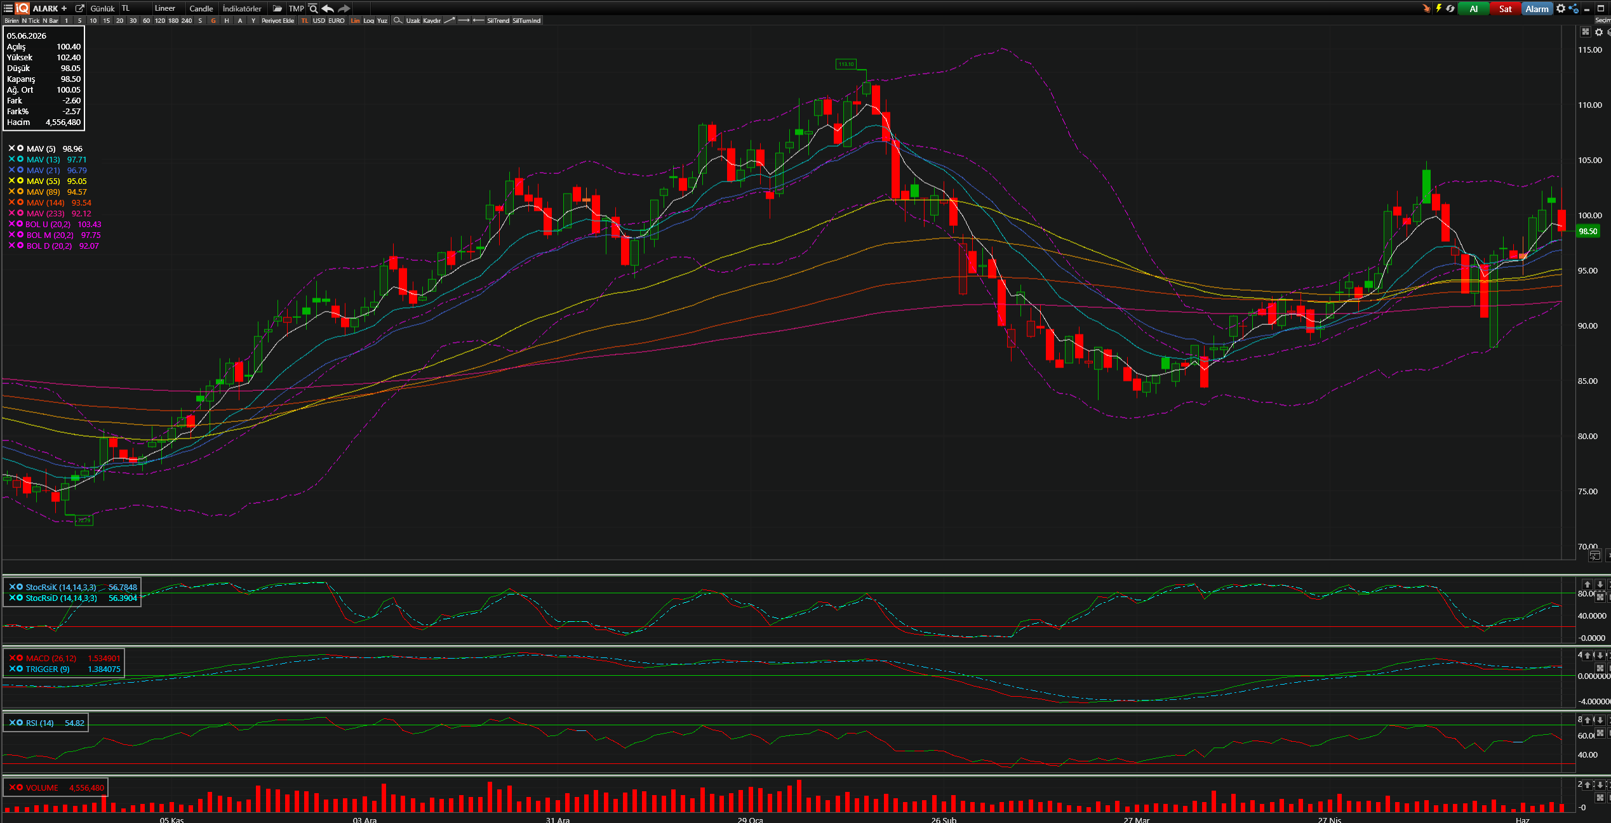Screen dimensions: 1611x823
Task: Select the Birim option
Action: [11, 20]
